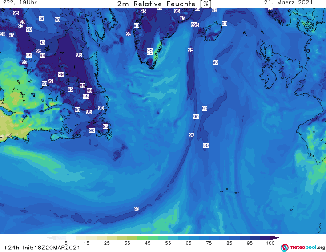Viewport: 326px width, 252px height.
Task: Click the '65' colorbar label
Action: point(189,243)
